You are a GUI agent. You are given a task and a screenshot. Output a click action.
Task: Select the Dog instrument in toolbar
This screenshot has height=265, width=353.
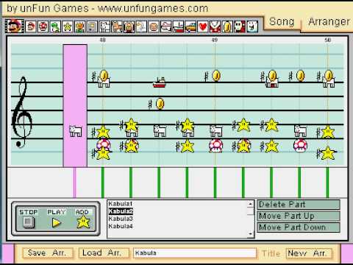(x=104, y=26)
